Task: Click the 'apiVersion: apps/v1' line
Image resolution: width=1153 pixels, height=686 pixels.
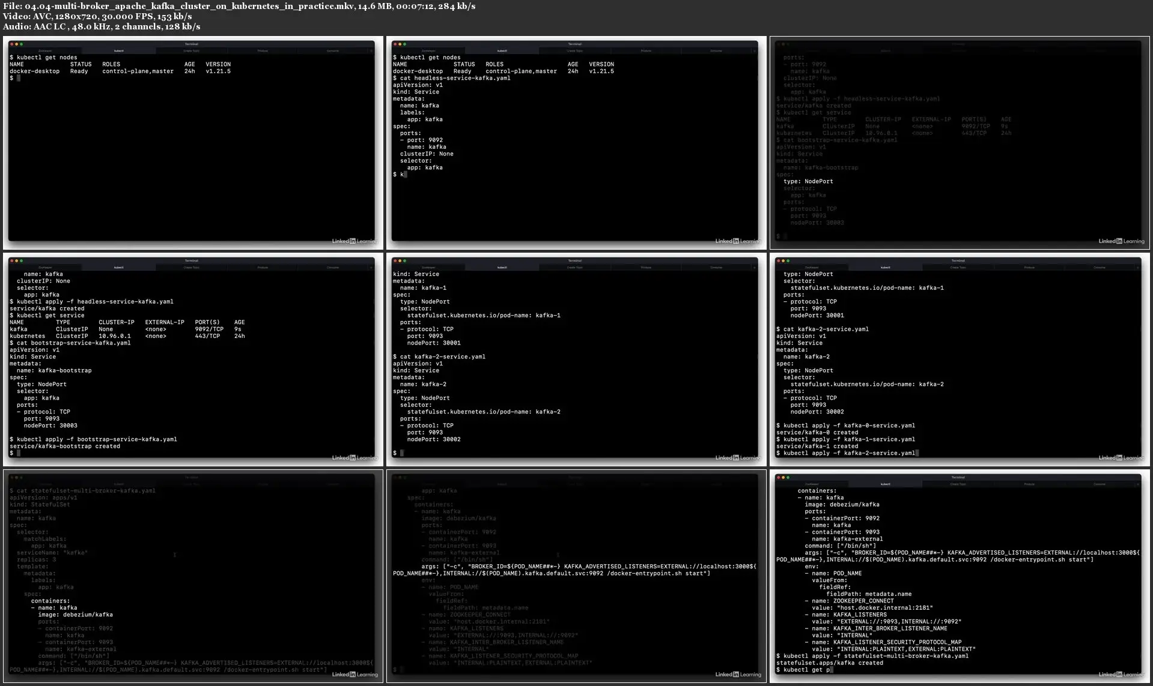Action: [x=43, y=498]
